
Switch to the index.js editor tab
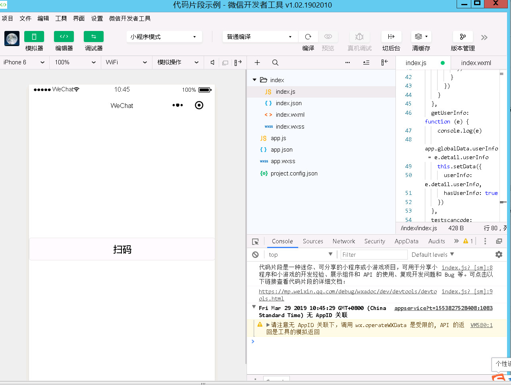[423, 63]
